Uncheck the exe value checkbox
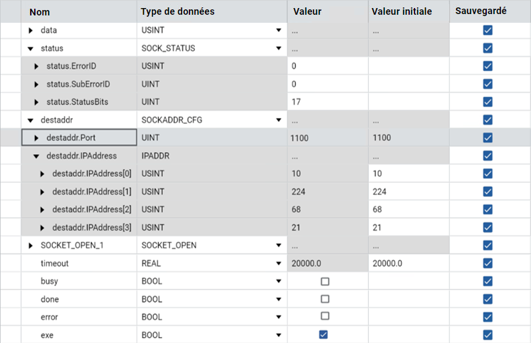Screen dimensions: 531x343 pyautogui.click(x=323, y=335)
